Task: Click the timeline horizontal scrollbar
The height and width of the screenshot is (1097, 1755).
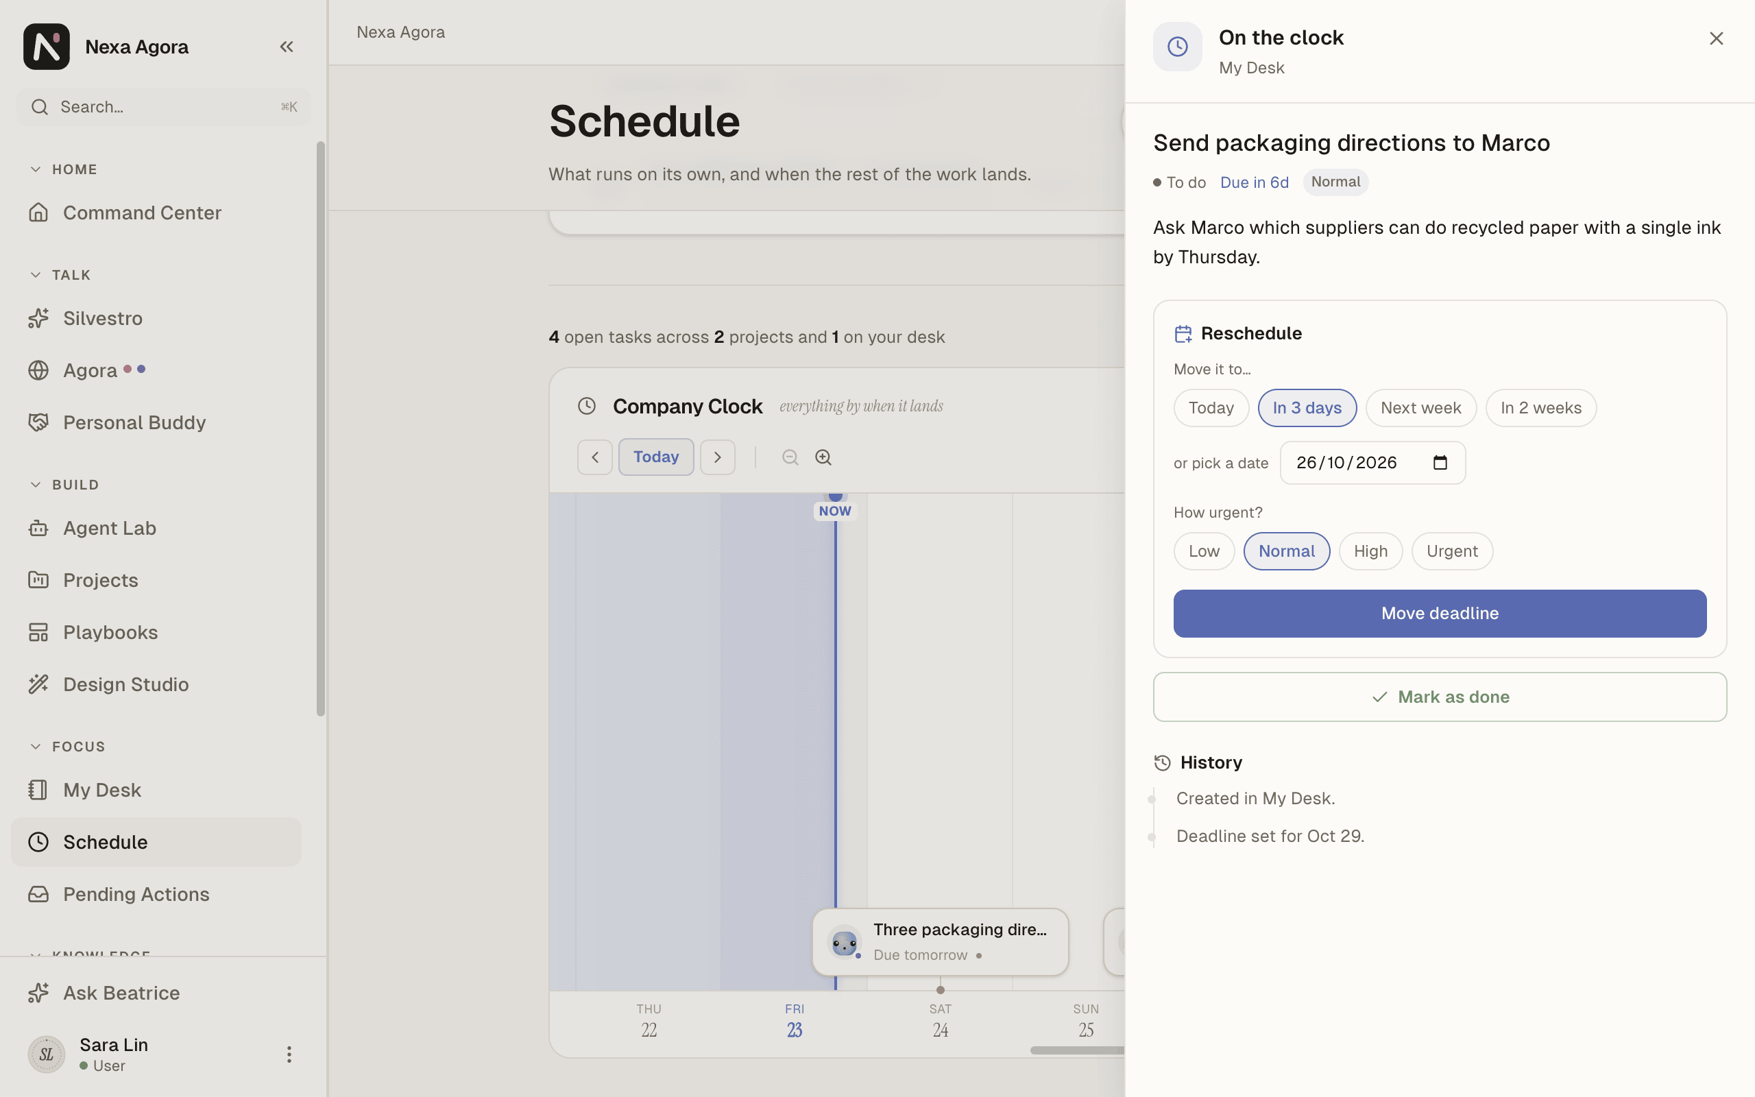Action: (x=1077, y=1050)
